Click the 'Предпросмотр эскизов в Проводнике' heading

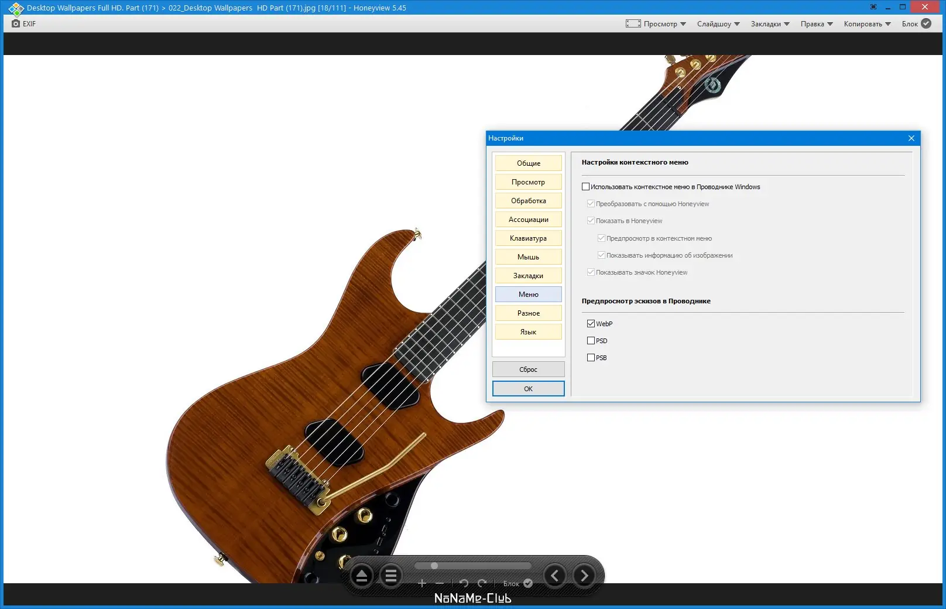pos(646,301)
